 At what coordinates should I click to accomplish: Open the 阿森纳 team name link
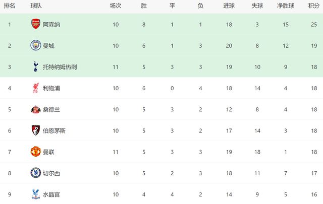point(50,24)
